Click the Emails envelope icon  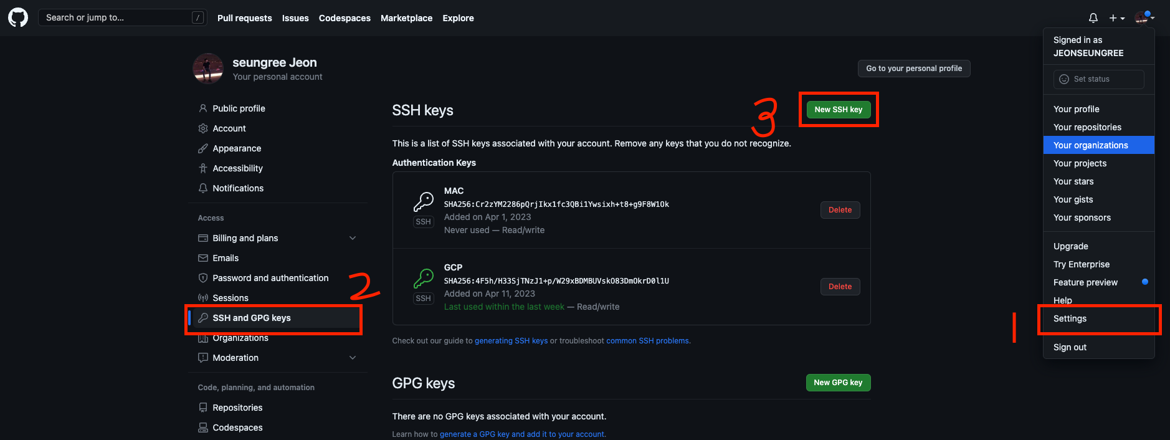coord(203,258)
